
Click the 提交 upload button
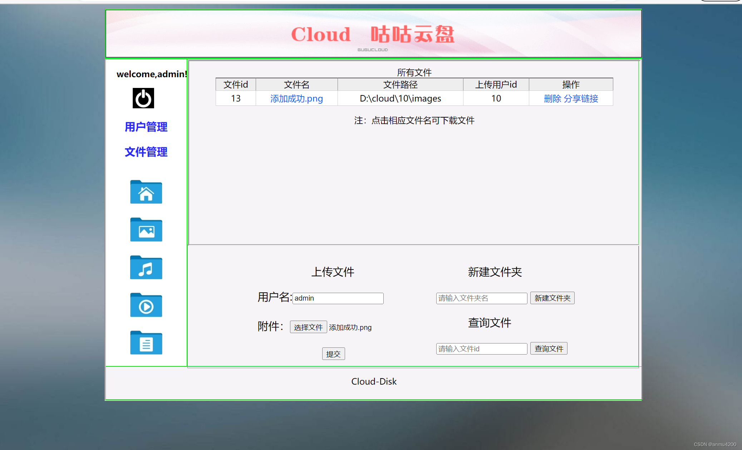point(333,354)
